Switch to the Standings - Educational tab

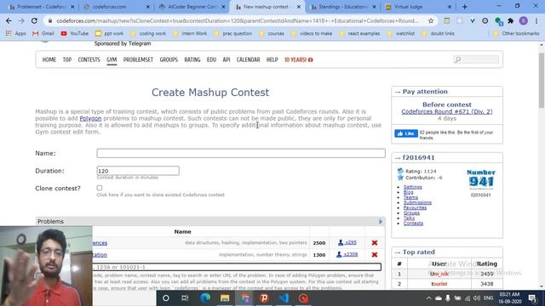click(x=342, y=7)
